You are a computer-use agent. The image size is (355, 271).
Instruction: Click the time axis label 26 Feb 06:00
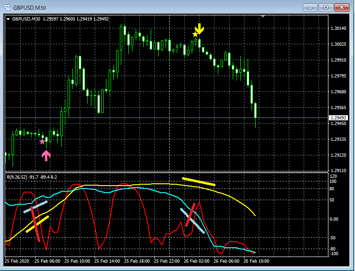[226, 261]
